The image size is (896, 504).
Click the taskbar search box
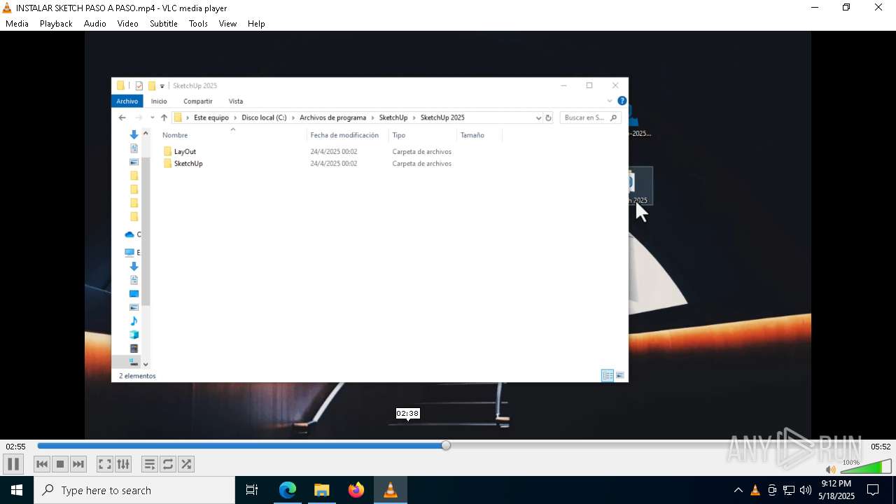coord(134,490)
